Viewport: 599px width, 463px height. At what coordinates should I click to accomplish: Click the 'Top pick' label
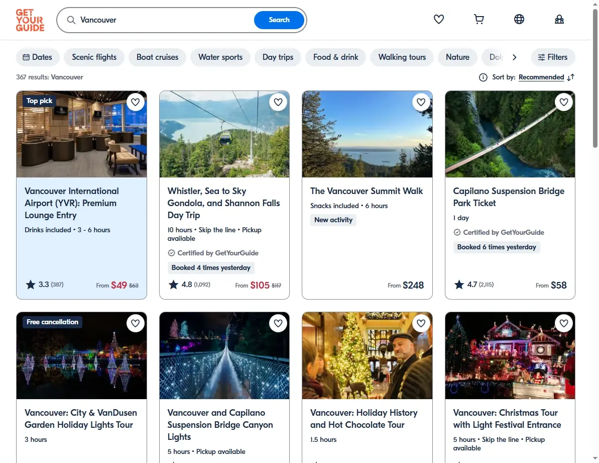[x=39, y=101]
